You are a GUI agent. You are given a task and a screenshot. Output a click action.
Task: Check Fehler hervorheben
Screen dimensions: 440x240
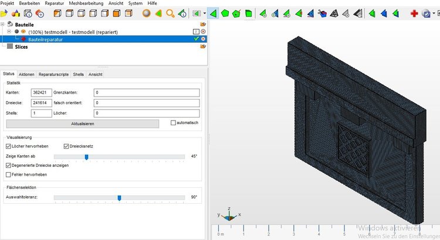[x=8, y=174]
